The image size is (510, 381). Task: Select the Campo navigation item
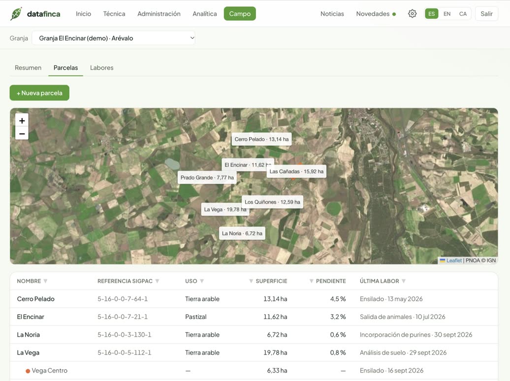[x=240, y=14]
